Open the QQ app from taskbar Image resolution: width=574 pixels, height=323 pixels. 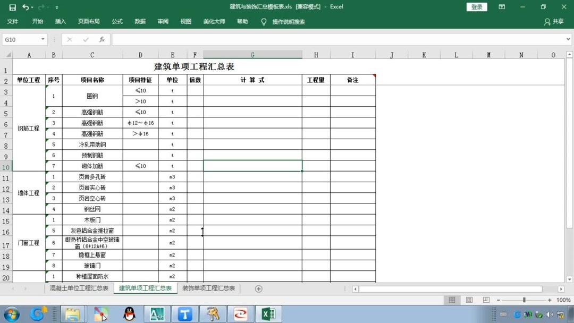click(x=129, y=314)
